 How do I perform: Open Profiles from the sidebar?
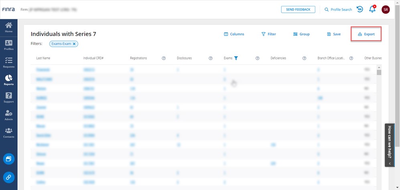coord(8,45)
